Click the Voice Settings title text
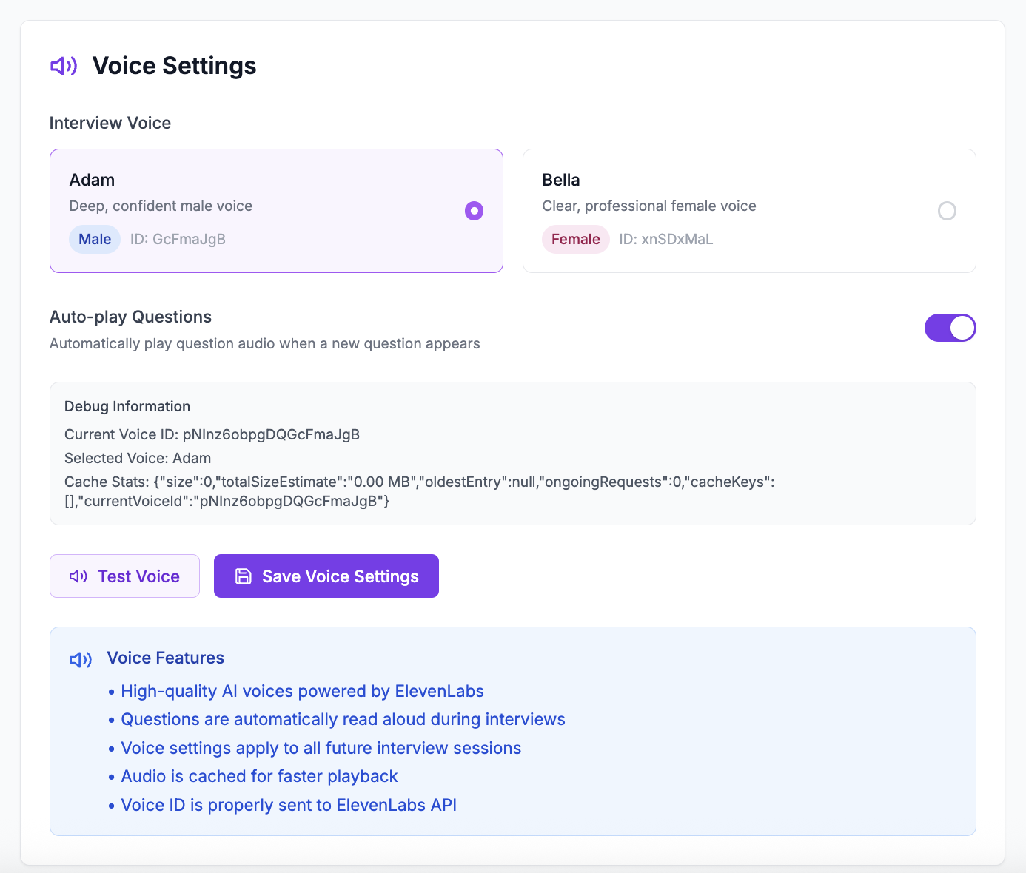Viewport: 1026px width, 873px height. [174, 66]
